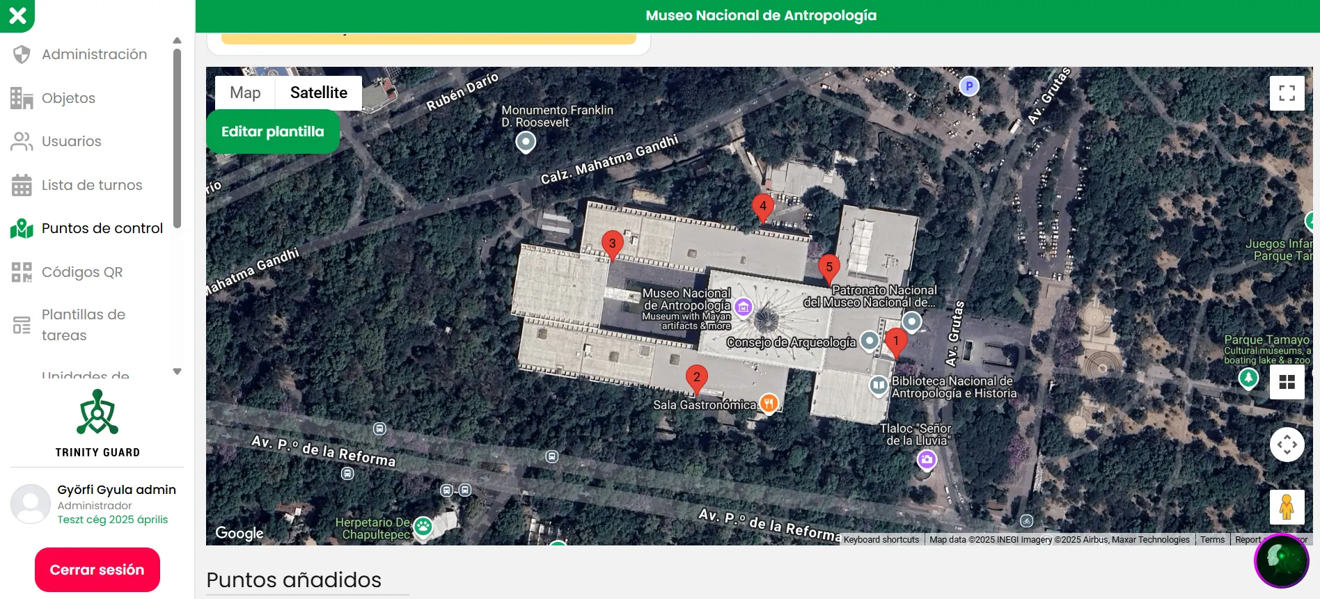Viewport: 1320px width, 599px height.
Task: Select red checkpoint marker number 2
Action: point(696,378)
